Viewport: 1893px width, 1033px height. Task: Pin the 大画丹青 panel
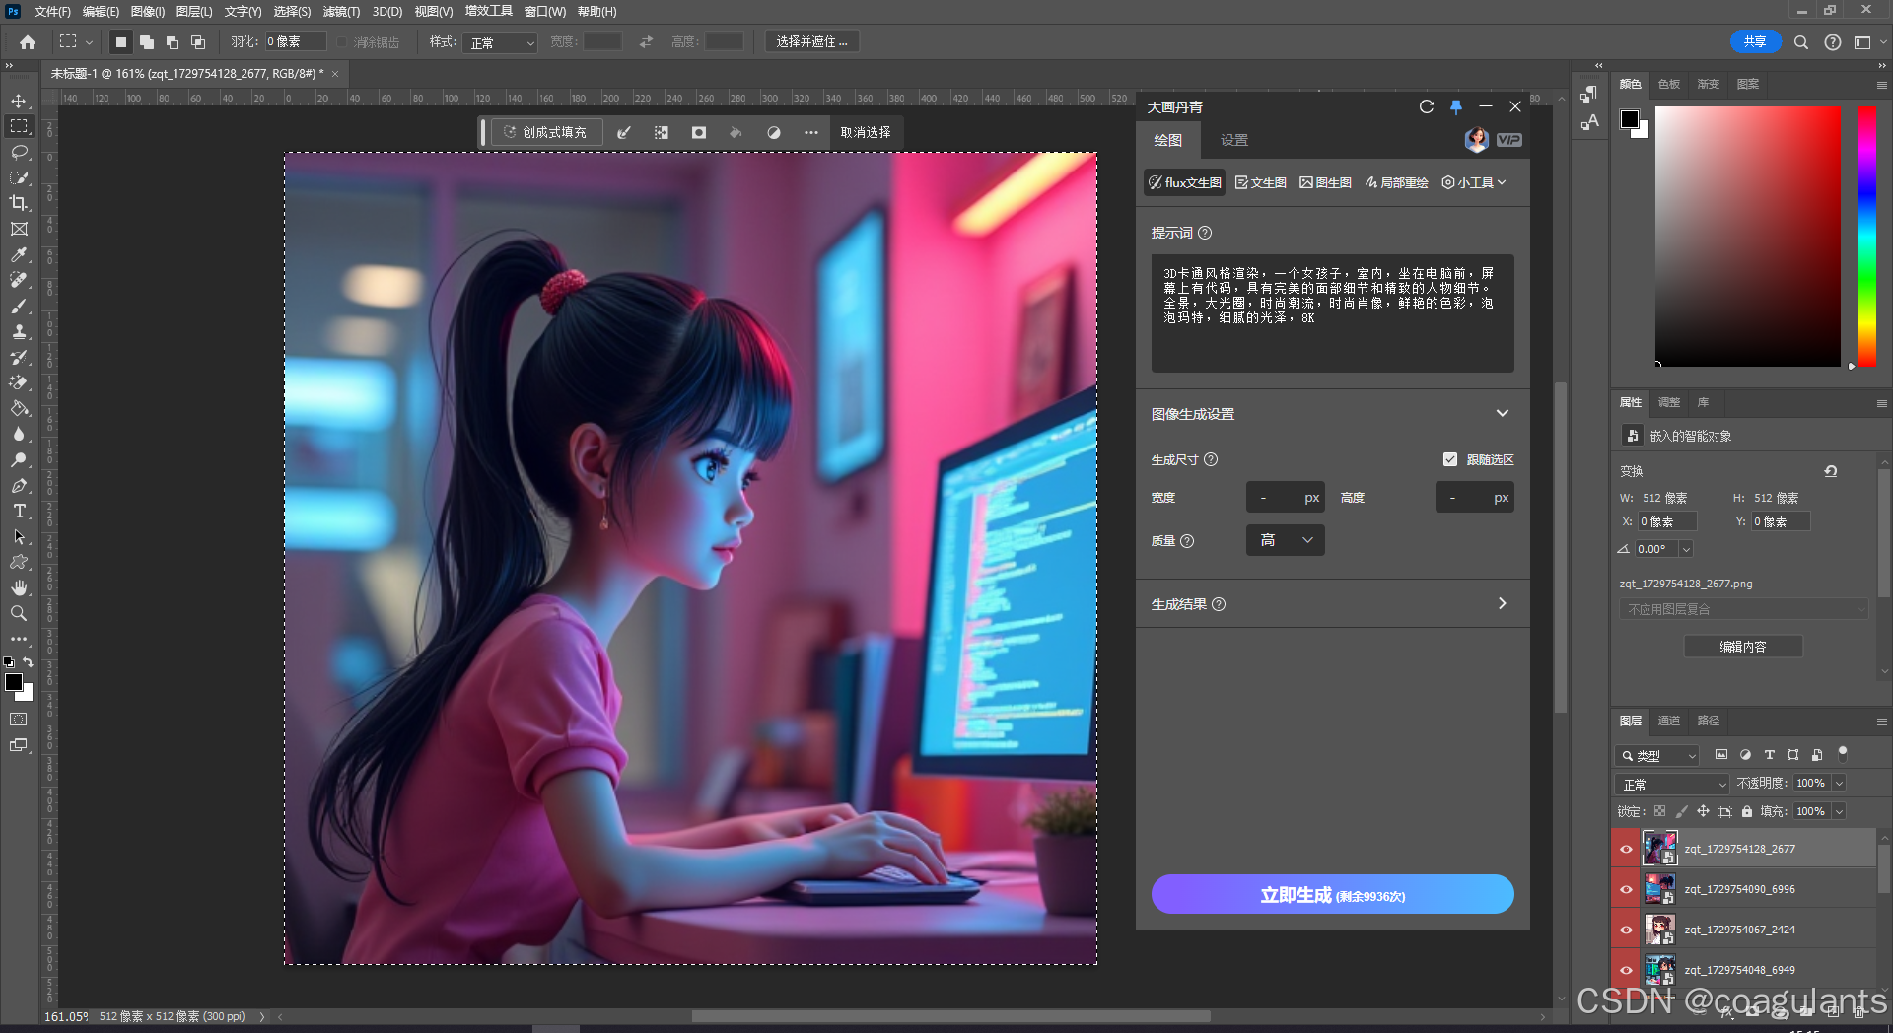pos(1456,106)
